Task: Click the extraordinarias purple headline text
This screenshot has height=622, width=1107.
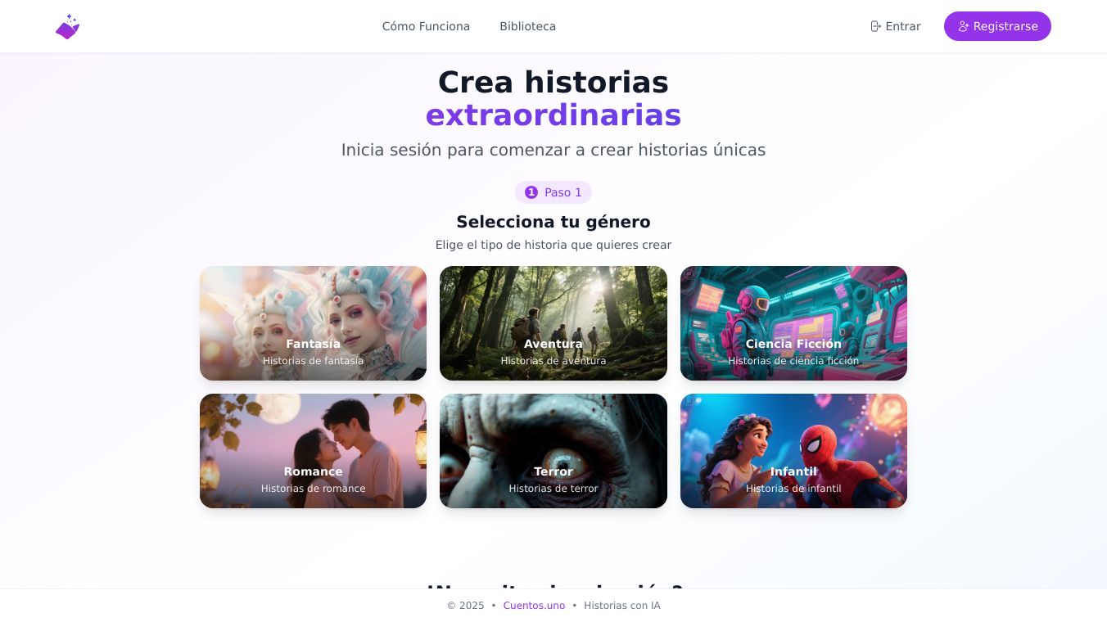Action: point(553,115)
